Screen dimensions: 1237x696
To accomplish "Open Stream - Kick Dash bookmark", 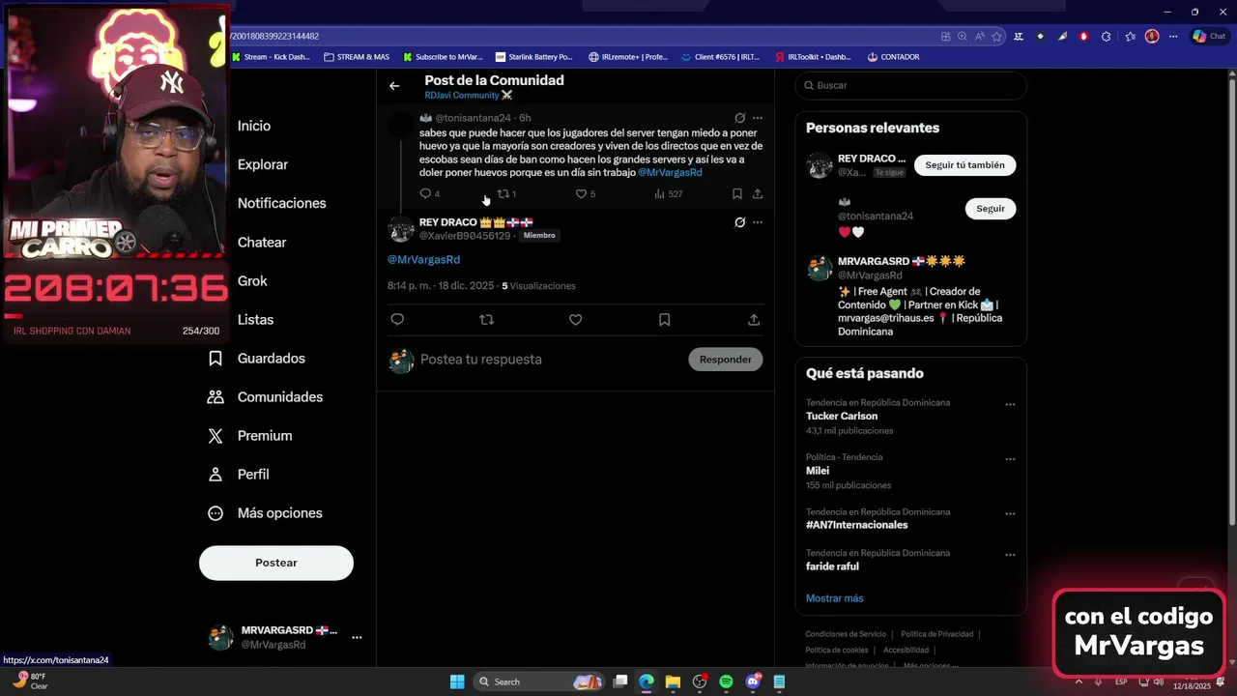I will tap(270, 57).
